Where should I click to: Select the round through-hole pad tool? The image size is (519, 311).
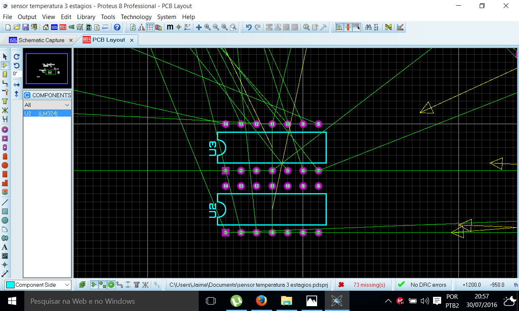5,130
